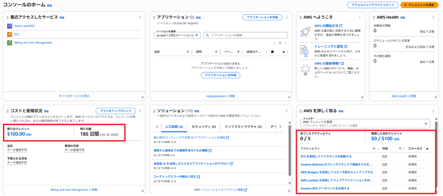Click scroll-down arrow of ソリューション scrollbar
The height and width of the screenshot is (196, 443).
pyautogui.click(x=289, y=183)
